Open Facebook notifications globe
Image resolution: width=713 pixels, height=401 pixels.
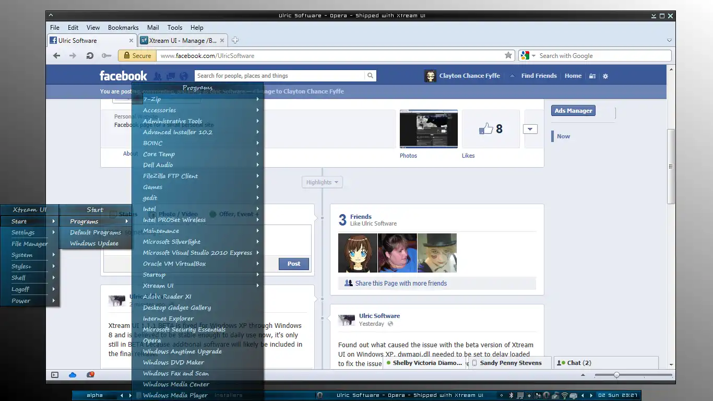(x=184, y=76)
